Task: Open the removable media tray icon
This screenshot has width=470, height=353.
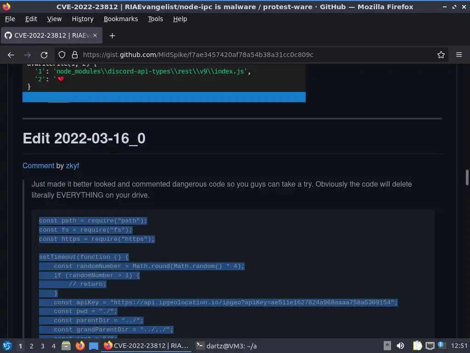Action: pyautogui.click(x=387, y=346)
